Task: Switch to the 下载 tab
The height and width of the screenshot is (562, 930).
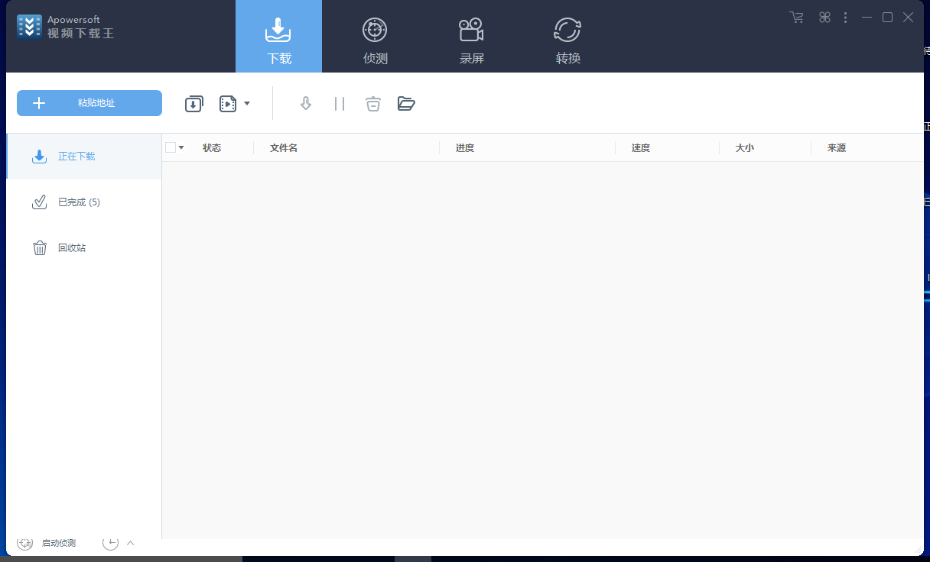Action: [x=278, y=36]
